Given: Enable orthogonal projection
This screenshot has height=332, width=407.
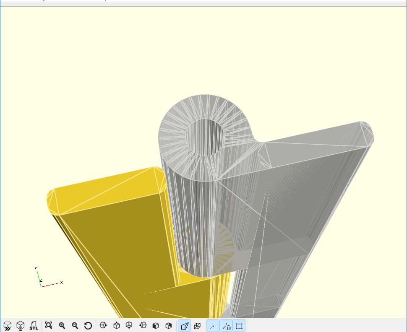Looking at the screenshot, I should click(197, 325).
